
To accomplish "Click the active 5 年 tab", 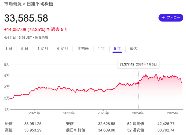I will [x=117, y=49].
